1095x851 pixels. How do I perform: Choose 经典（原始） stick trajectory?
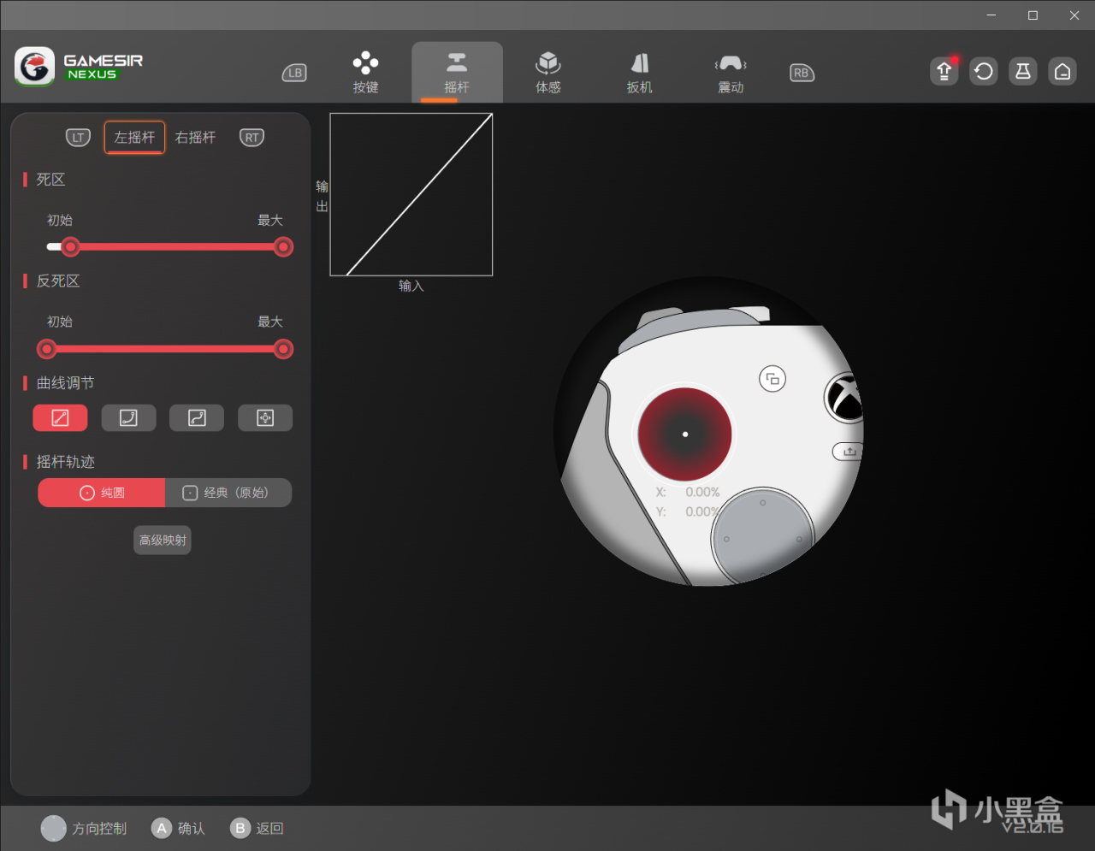point(228,493)
